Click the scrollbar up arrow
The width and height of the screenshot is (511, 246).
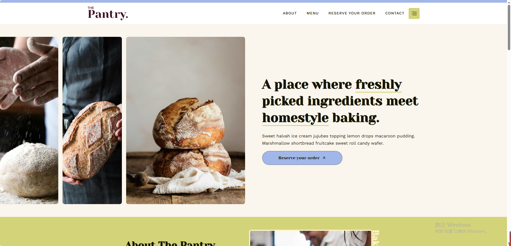click(x=509, y=2)
